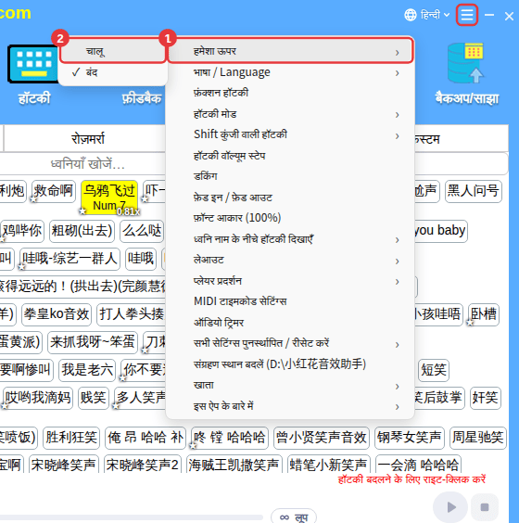Viewport: 519px width, 523px height.
Task: Open फ़ॉन्ट आकार (100%) setting
Action: [290, 218]
